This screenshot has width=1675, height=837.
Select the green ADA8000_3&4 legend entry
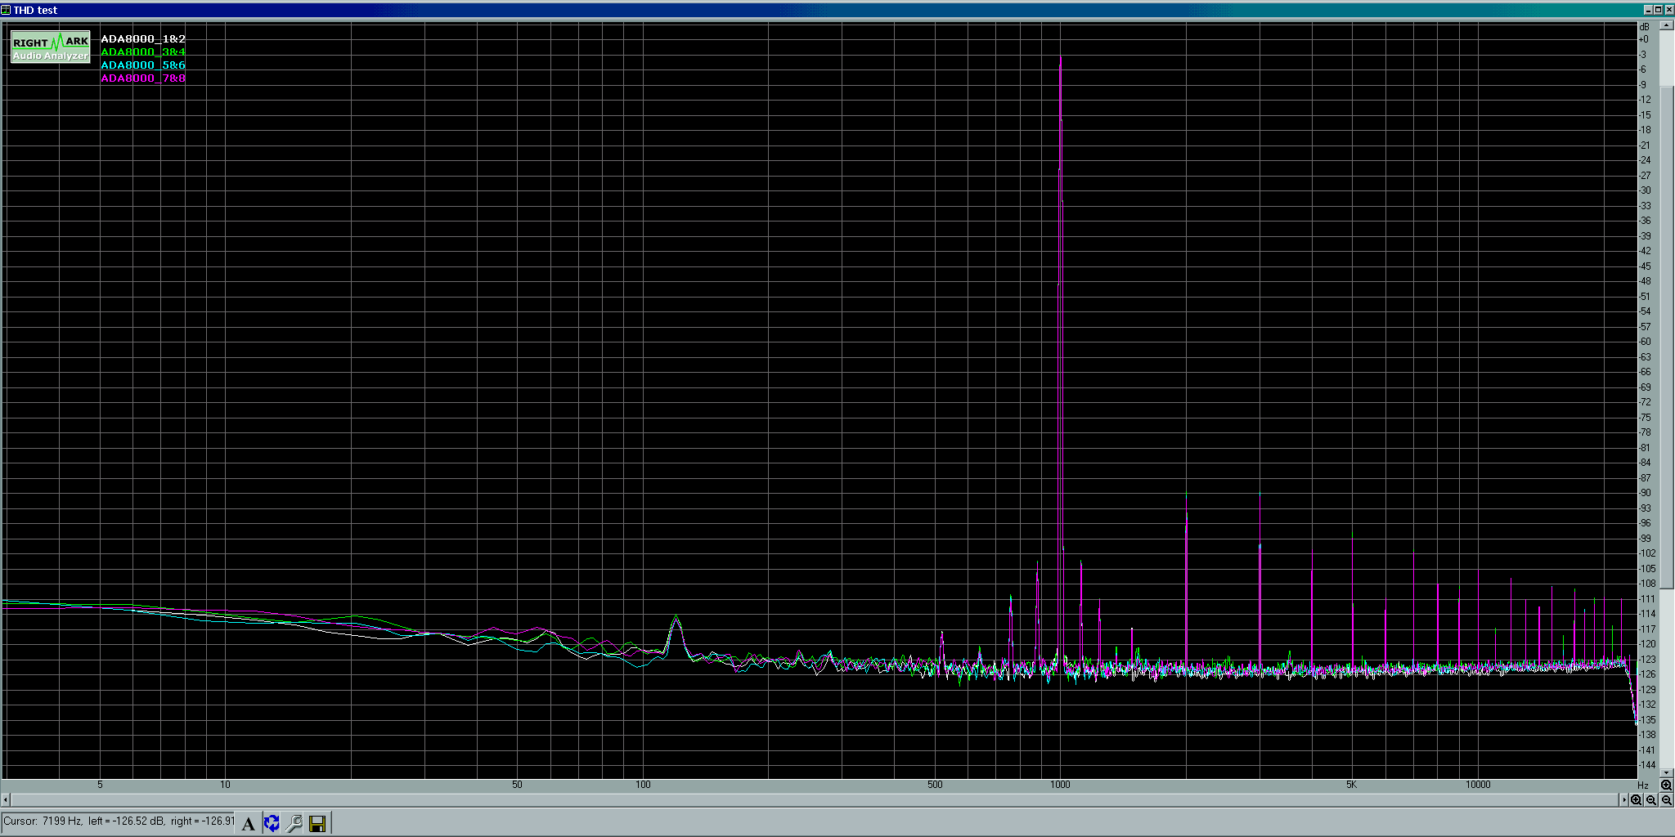coord(143,51)
